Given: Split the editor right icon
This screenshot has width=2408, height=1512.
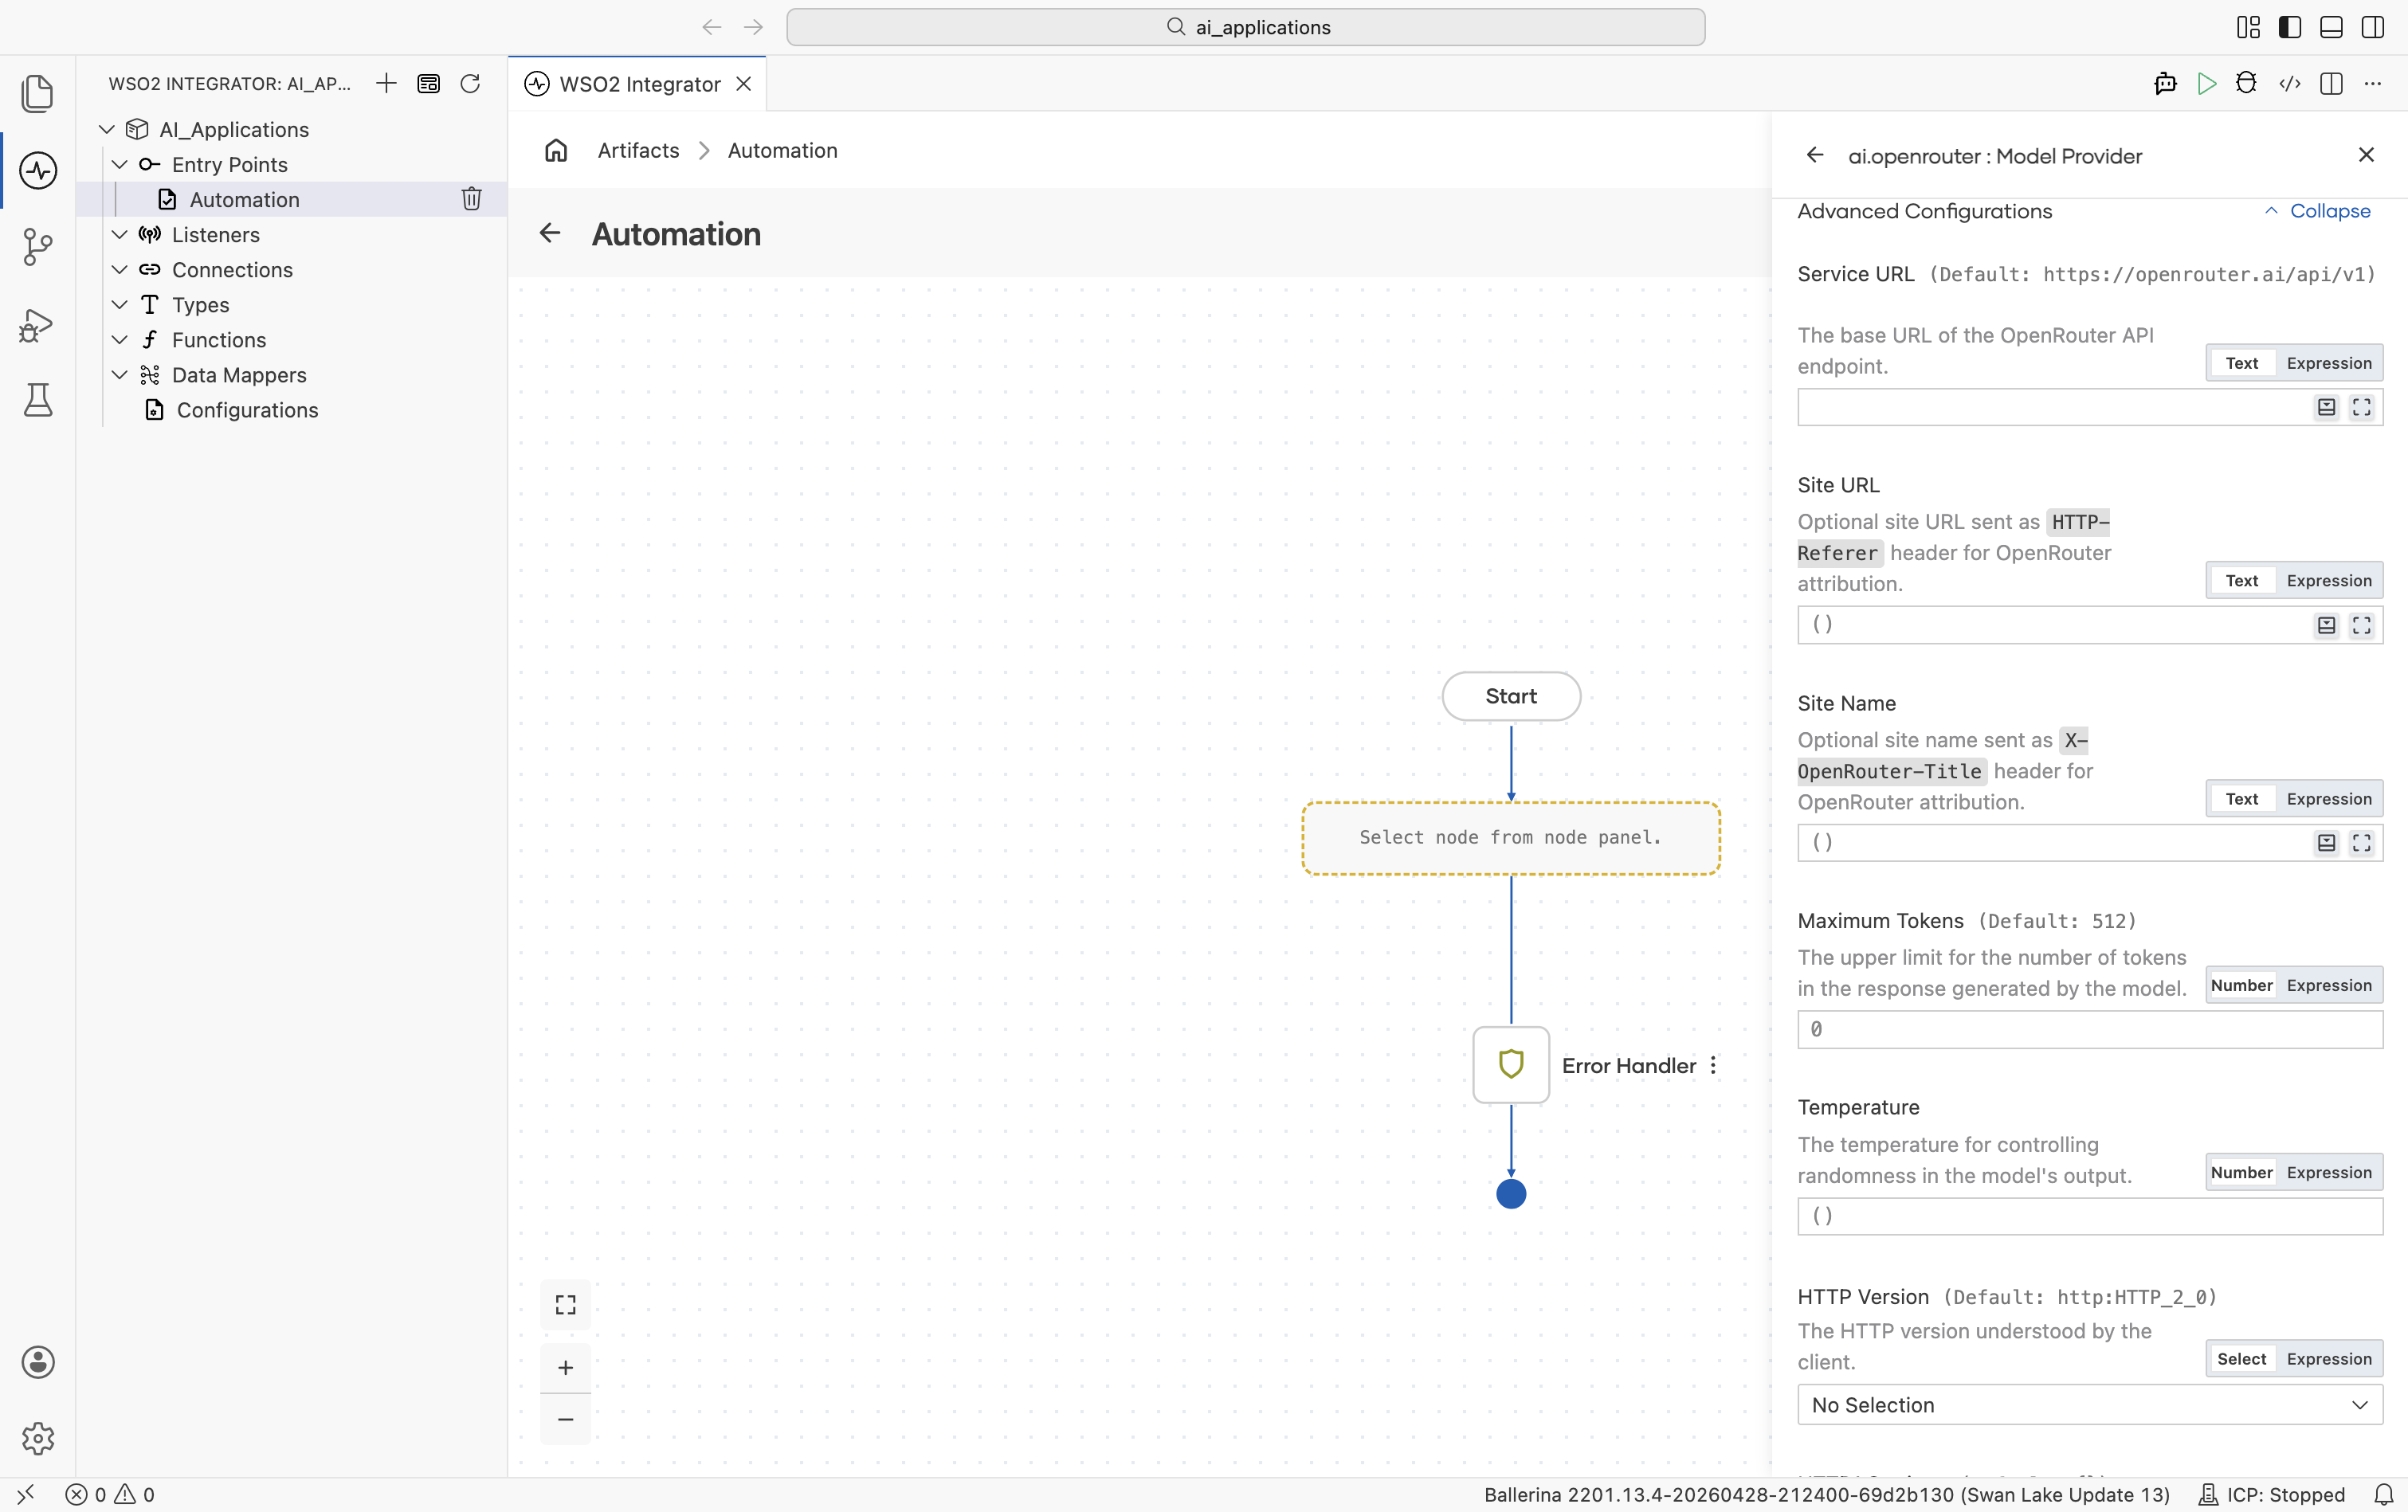Looking at the screenshot, I should 2331,83.
